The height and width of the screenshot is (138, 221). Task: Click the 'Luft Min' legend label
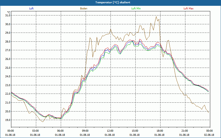point(136,9)
